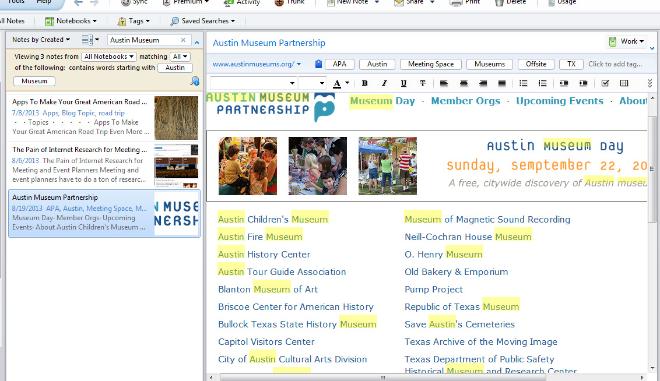Toggle bold formatting
This screenshot has width=660, height=381.
pyautogui.click(x=364, y=83)
